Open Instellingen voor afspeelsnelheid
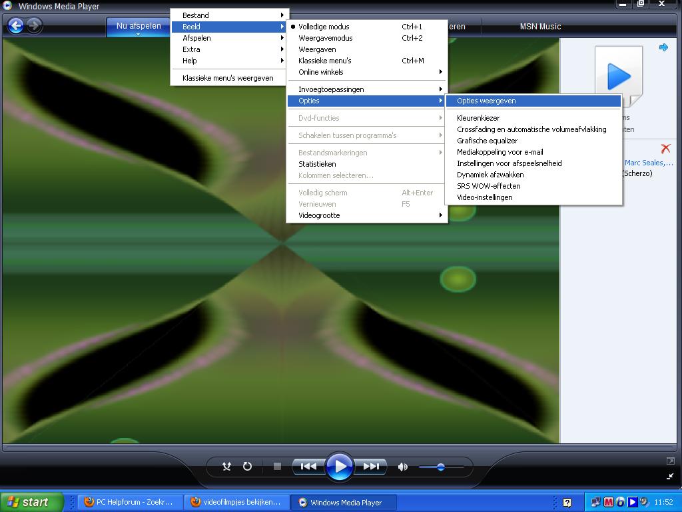Viewport: 682px width, 512px height. [x=533, y=163]
